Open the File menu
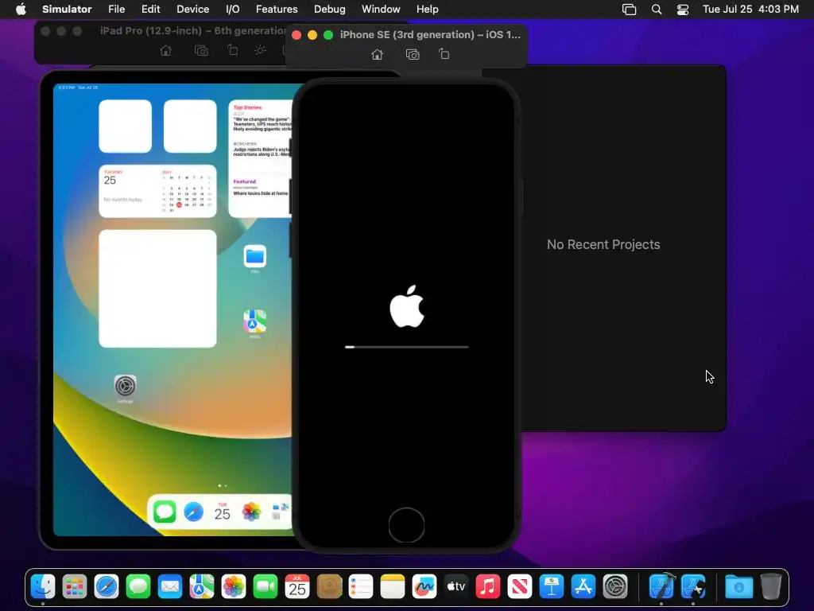 [116, 9]
